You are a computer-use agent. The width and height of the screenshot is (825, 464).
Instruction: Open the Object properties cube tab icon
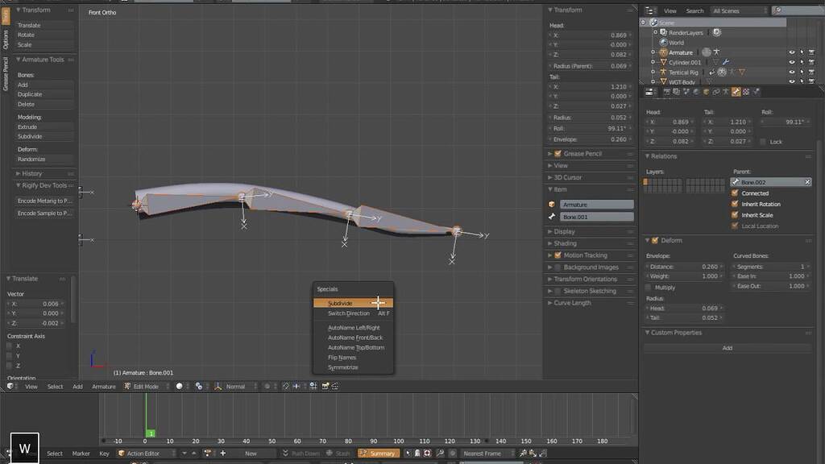[706, 92]
